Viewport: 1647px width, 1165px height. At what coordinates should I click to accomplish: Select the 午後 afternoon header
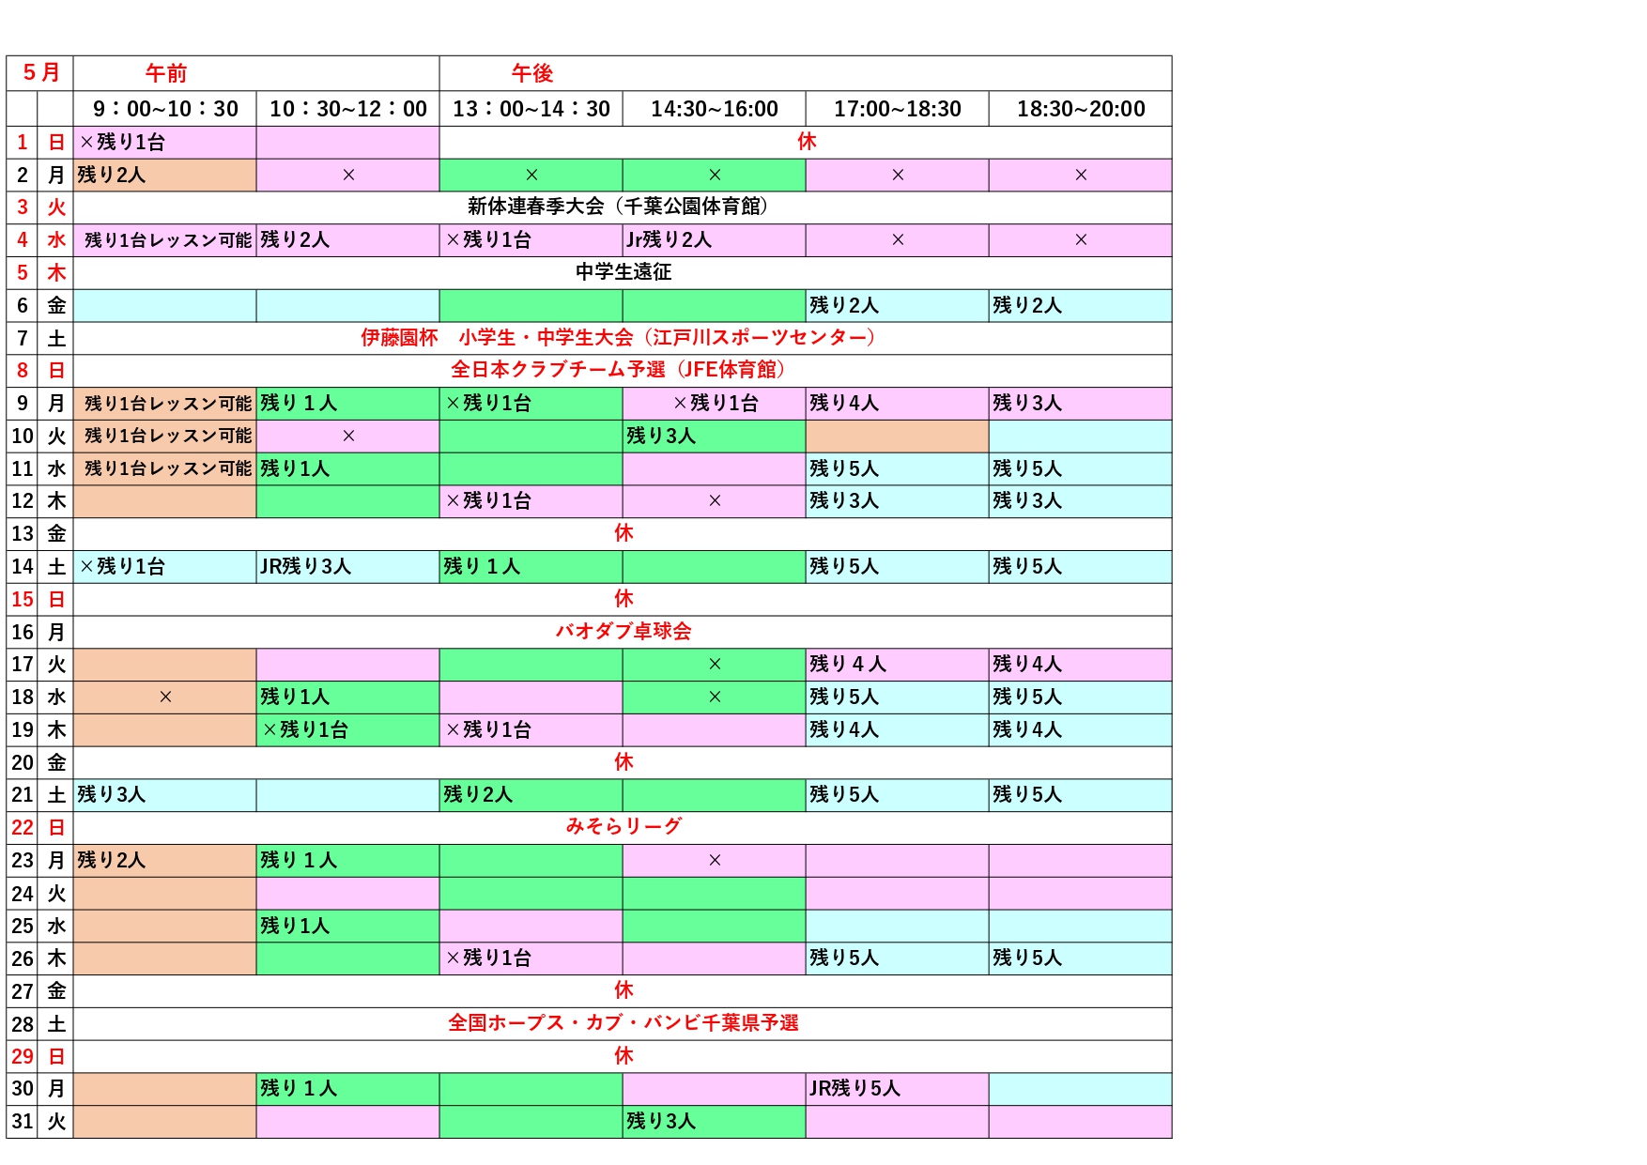(x=531, y=73)
